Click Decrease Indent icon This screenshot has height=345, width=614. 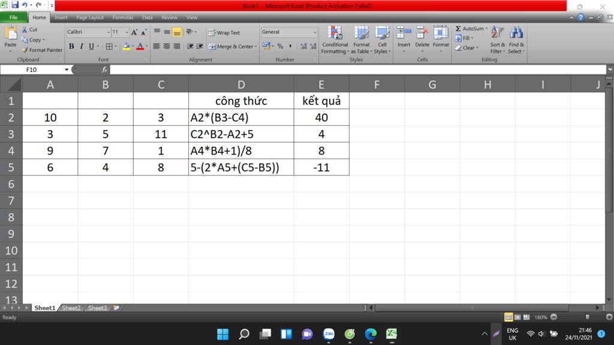click(190, 46)
